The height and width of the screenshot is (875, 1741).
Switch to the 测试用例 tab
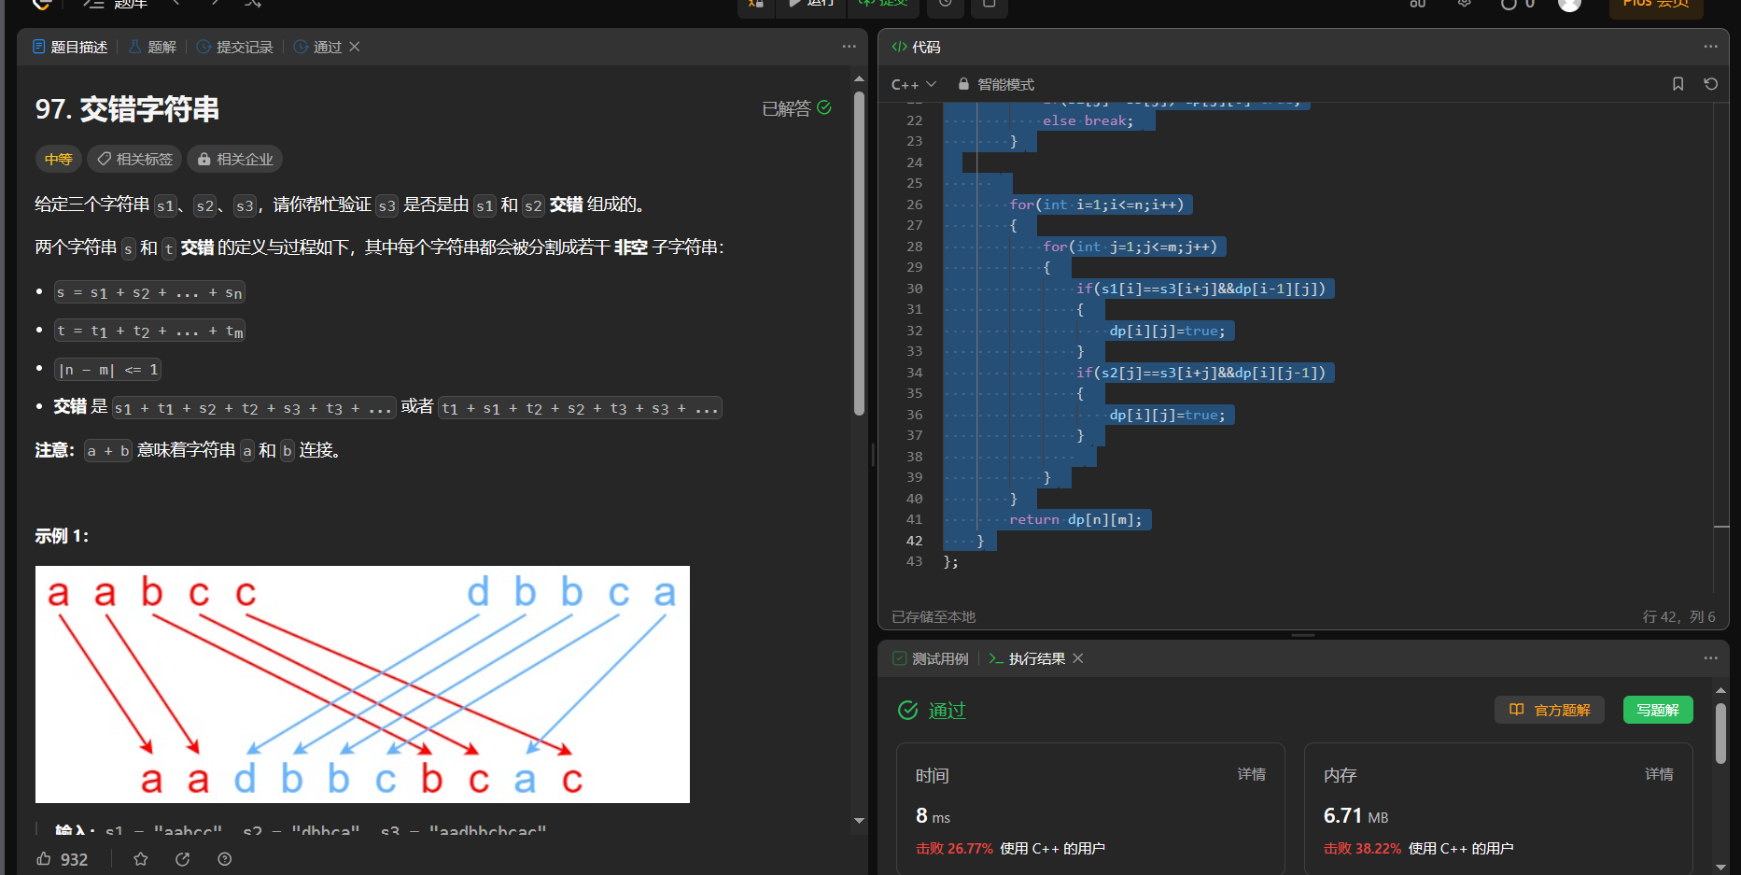tap(931, 658)
